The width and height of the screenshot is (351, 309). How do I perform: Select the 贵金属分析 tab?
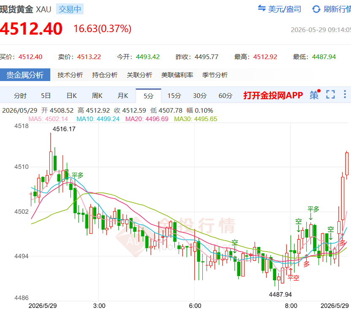(x=25, y=75)
